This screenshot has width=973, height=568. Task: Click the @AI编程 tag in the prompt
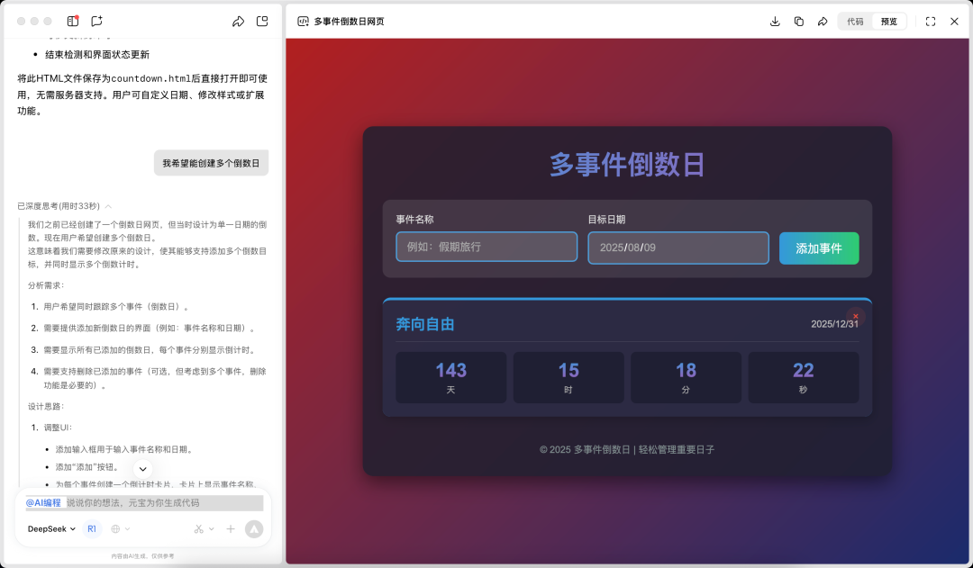click(x=43, y=503)
